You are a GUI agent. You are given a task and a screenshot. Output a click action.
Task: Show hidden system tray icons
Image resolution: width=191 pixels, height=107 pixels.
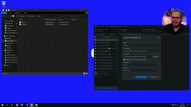tap(170, 105)
